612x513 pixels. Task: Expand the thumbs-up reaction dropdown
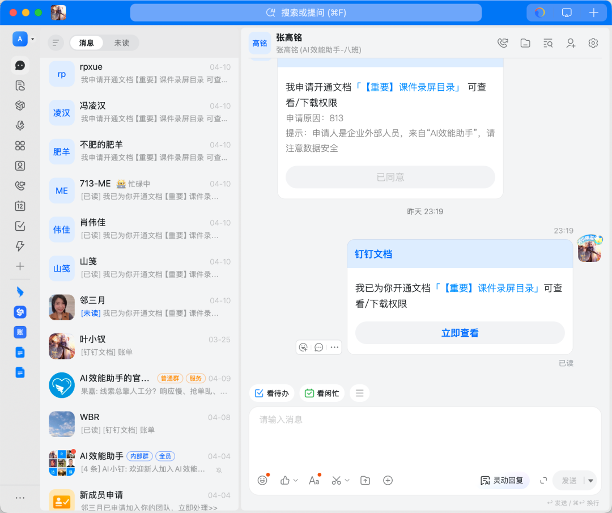pyautogui.click(x=295, y=480)
